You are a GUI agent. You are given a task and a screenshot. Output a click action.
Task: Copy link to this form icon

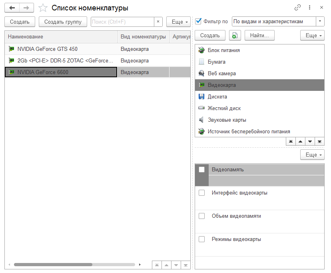297,8
